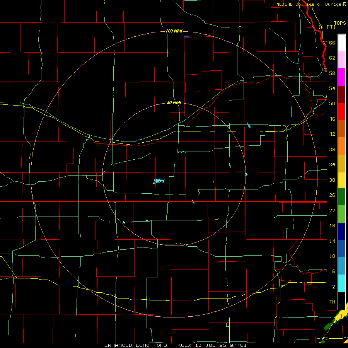The image size is (348, 348).
Task: Click the legend value 46
Action: coord(332,119)
